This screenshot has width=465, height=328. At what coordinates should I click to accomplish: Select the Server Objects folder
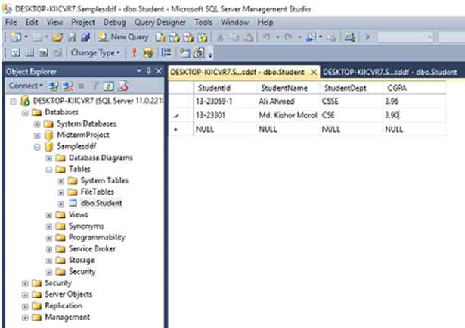click(69, 294)
